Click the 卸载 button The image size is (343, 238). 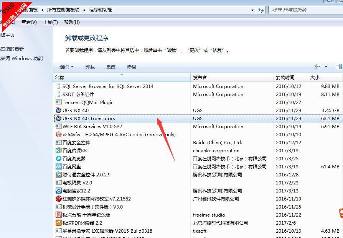(90, 67)
